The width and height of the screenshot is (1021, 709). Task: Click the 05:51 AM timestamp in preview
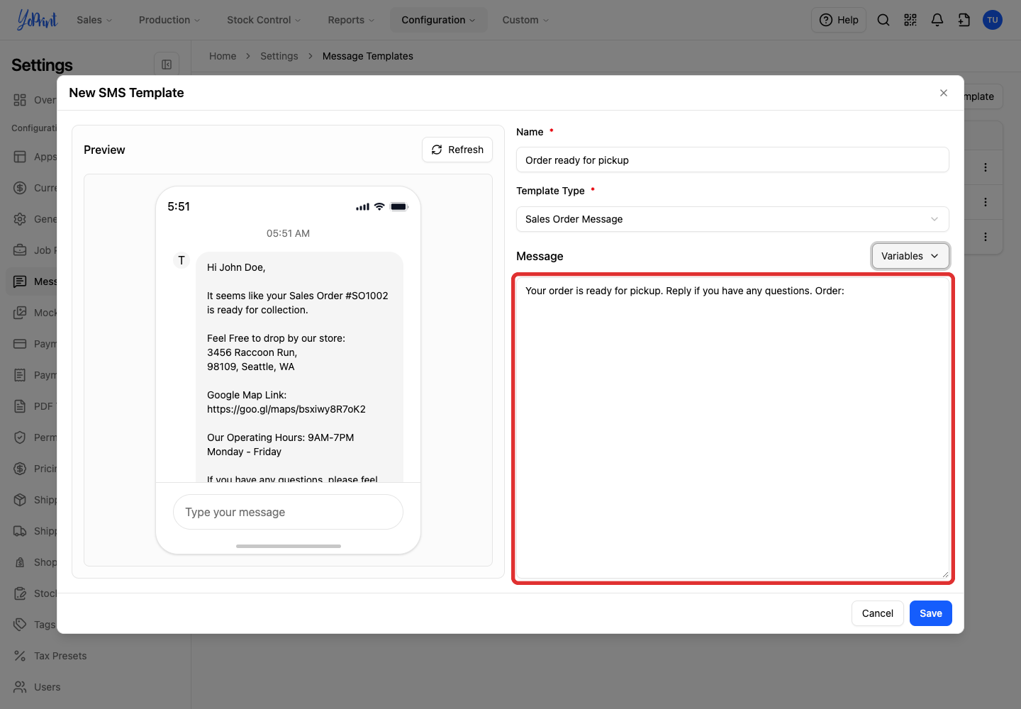tap(288, 233)
